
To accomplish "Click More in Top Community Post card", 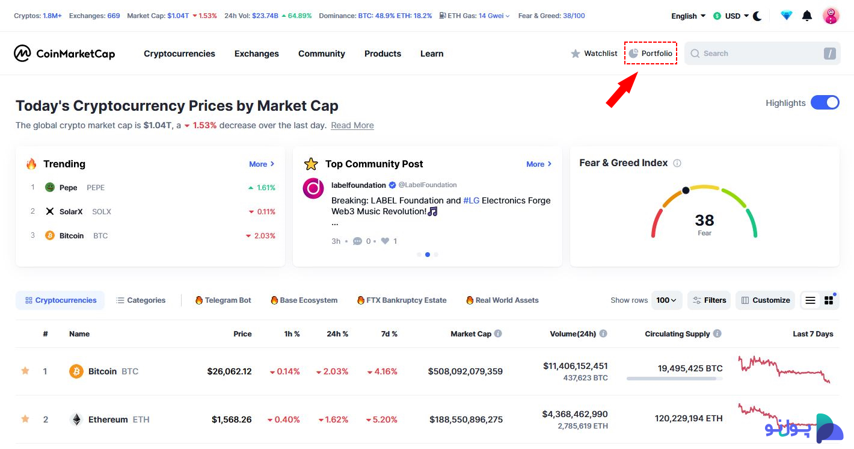I will tap(539, 164).
